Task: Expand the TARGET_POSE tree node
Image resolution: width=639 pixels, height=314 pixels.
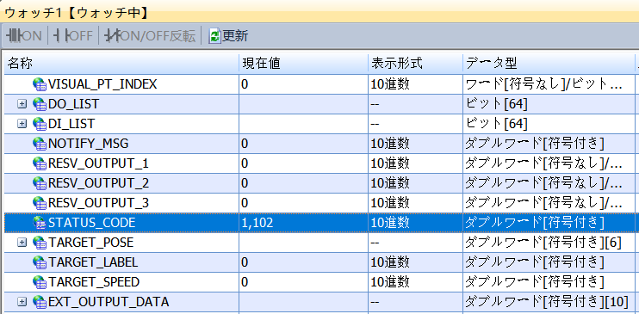Action: point(22,243)
